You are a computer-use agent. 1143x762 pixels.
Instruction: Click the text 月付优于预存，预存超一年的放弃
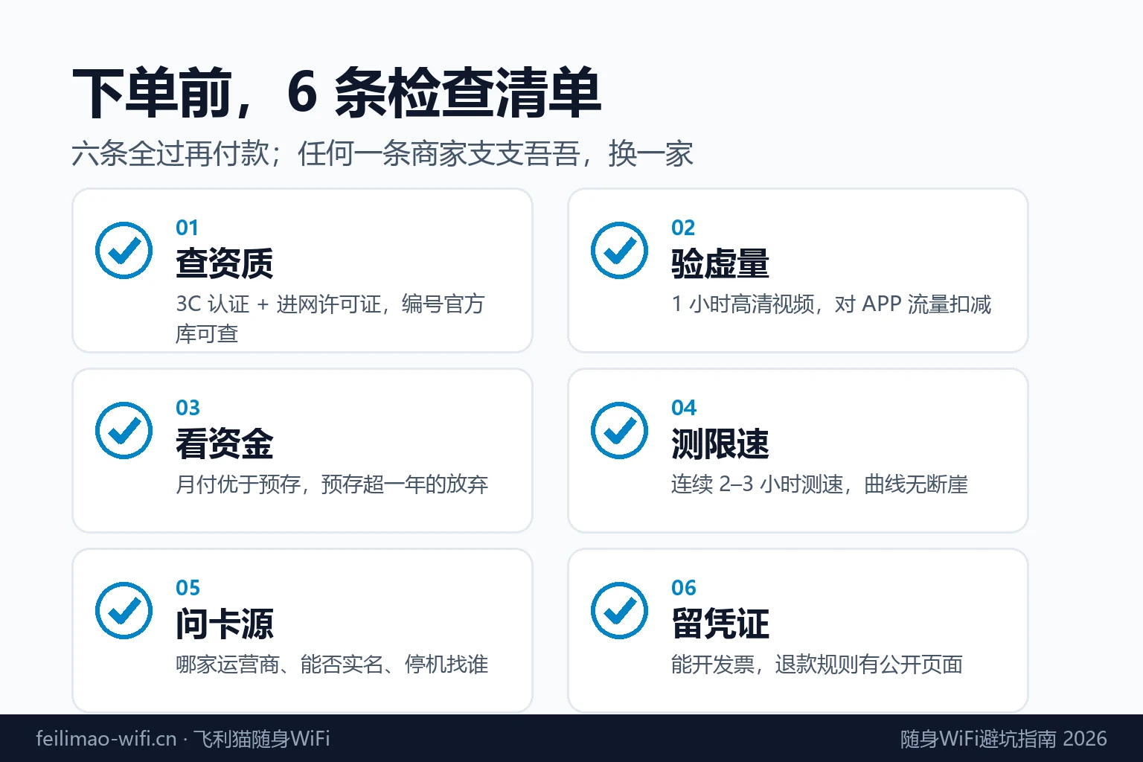tap(332, 484)
